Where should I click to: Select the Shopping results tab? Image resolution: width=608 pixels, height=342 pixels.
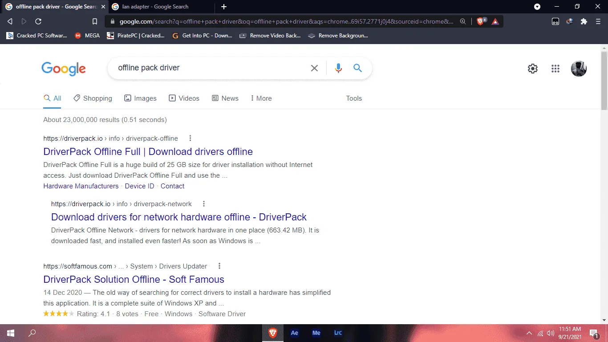click(93, 98)
